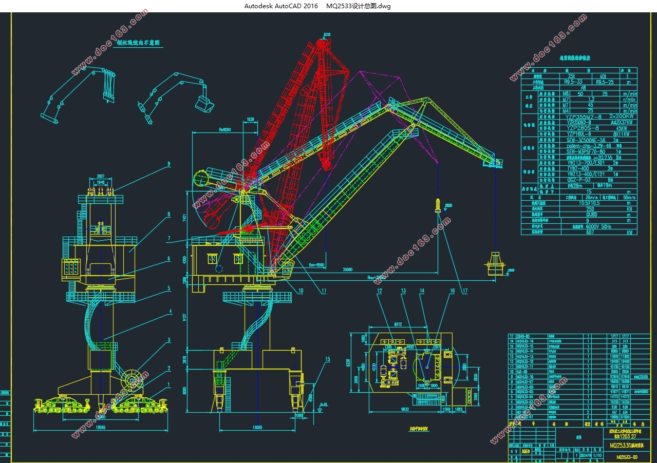Click the wire rope diagram heading at top left

(139, 44)
